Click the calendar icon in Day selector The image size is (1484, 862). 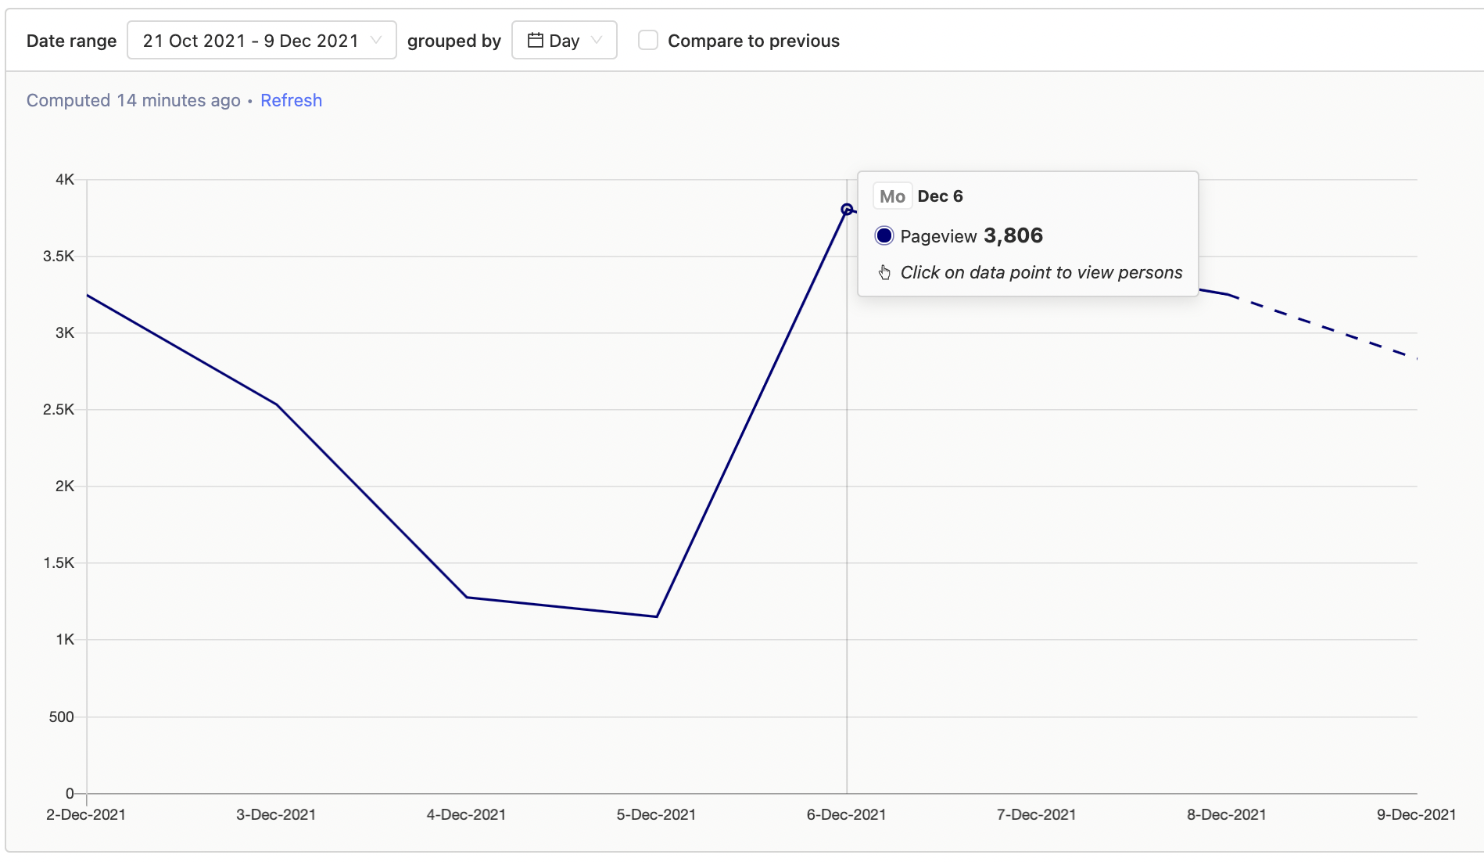pos(536,40)
